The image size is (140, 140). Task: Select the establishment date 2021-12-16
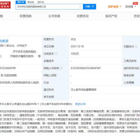tap(77, 46)
